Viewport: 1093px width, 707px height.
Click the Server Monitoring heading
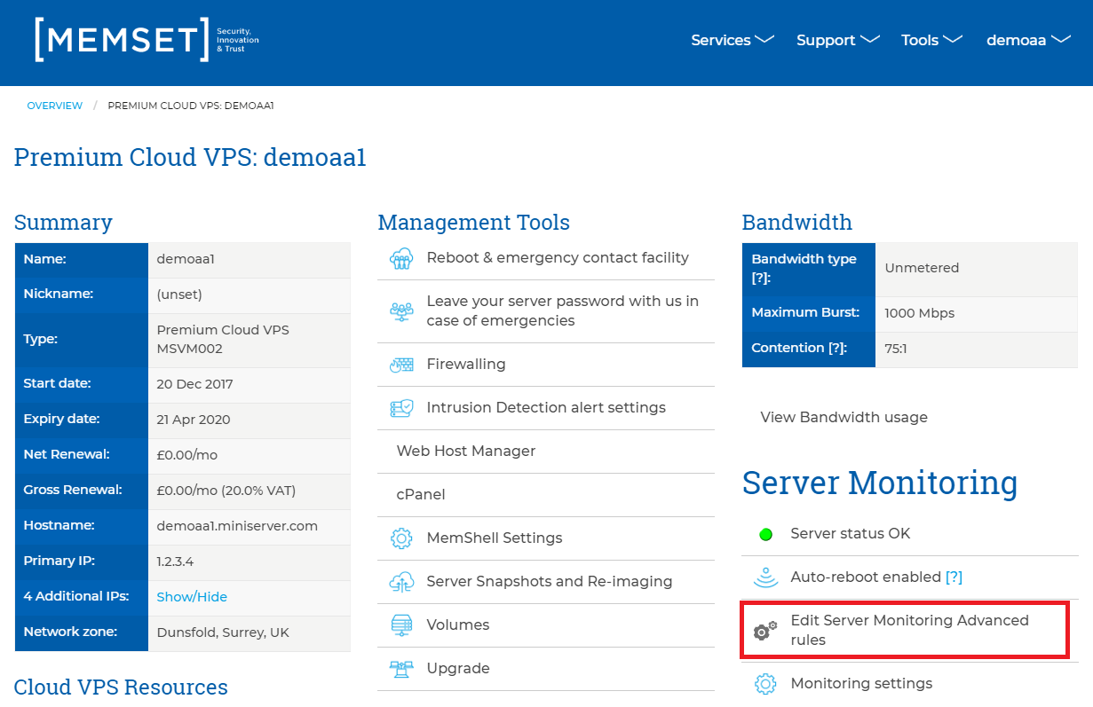click(880, 483)
